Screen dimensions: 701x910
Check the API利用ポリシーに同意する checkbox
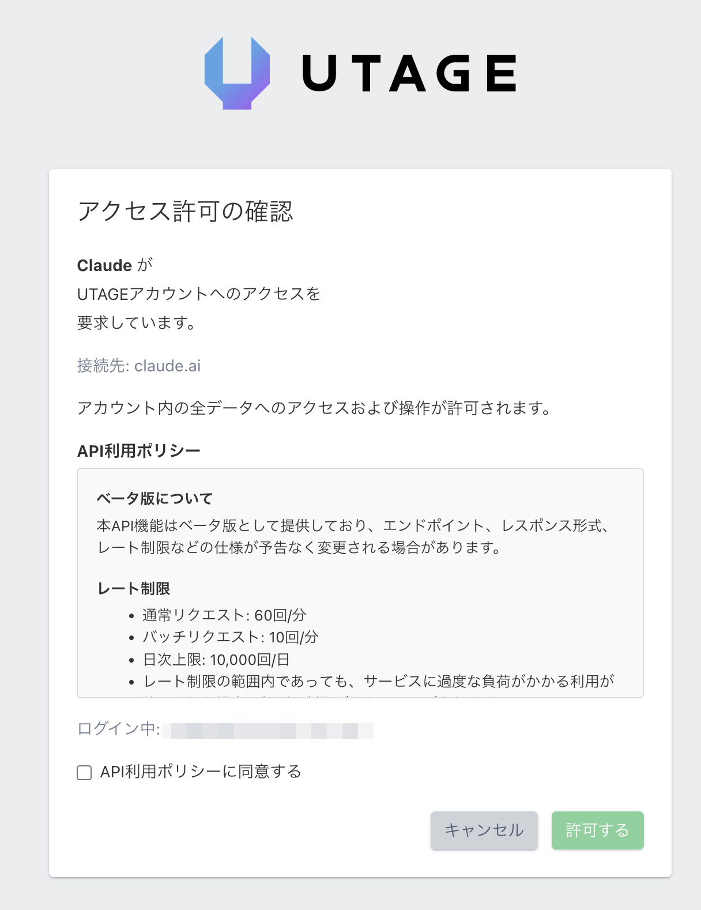[84, 773]
